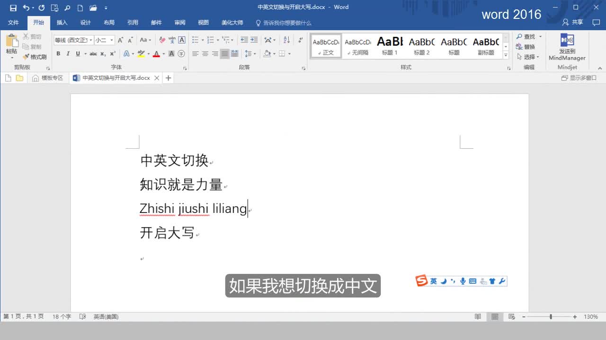Toggle Sogou Chinese/English mode via 英 icon
This screenshot has width=606, height=340.
(433, 280)
